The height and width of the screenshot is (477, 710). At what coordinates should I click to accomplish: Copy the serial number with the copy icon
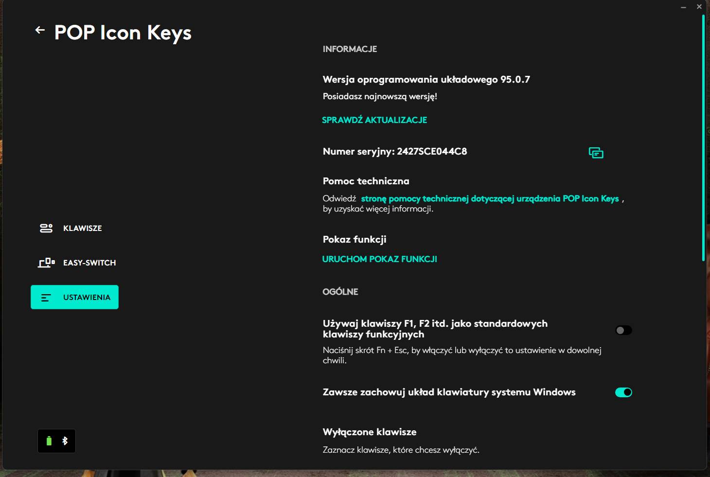tap(596, 153)
